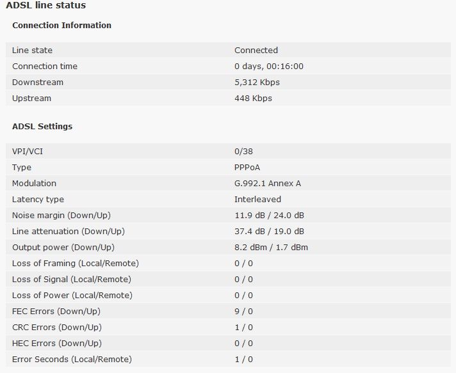Select the Line state Connected value
456x373 pixels.
(x=256, y=51)
